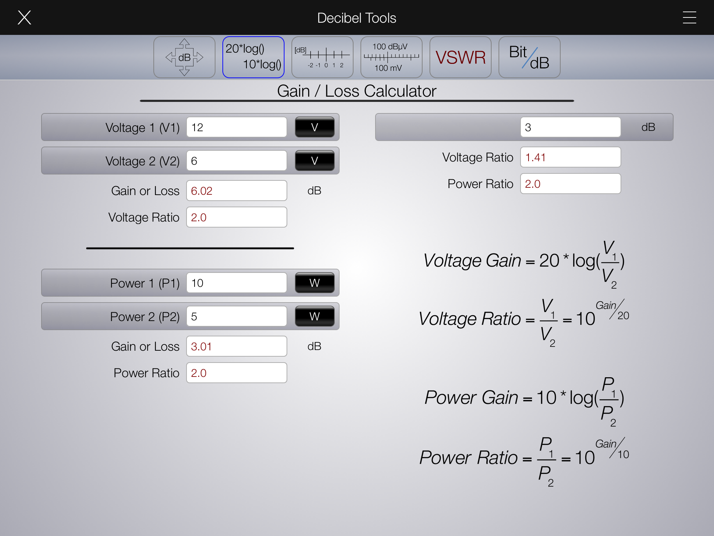714x536 pixels.
Task: Change the Voltage 1 unit selector
Action: click(314, 127)
